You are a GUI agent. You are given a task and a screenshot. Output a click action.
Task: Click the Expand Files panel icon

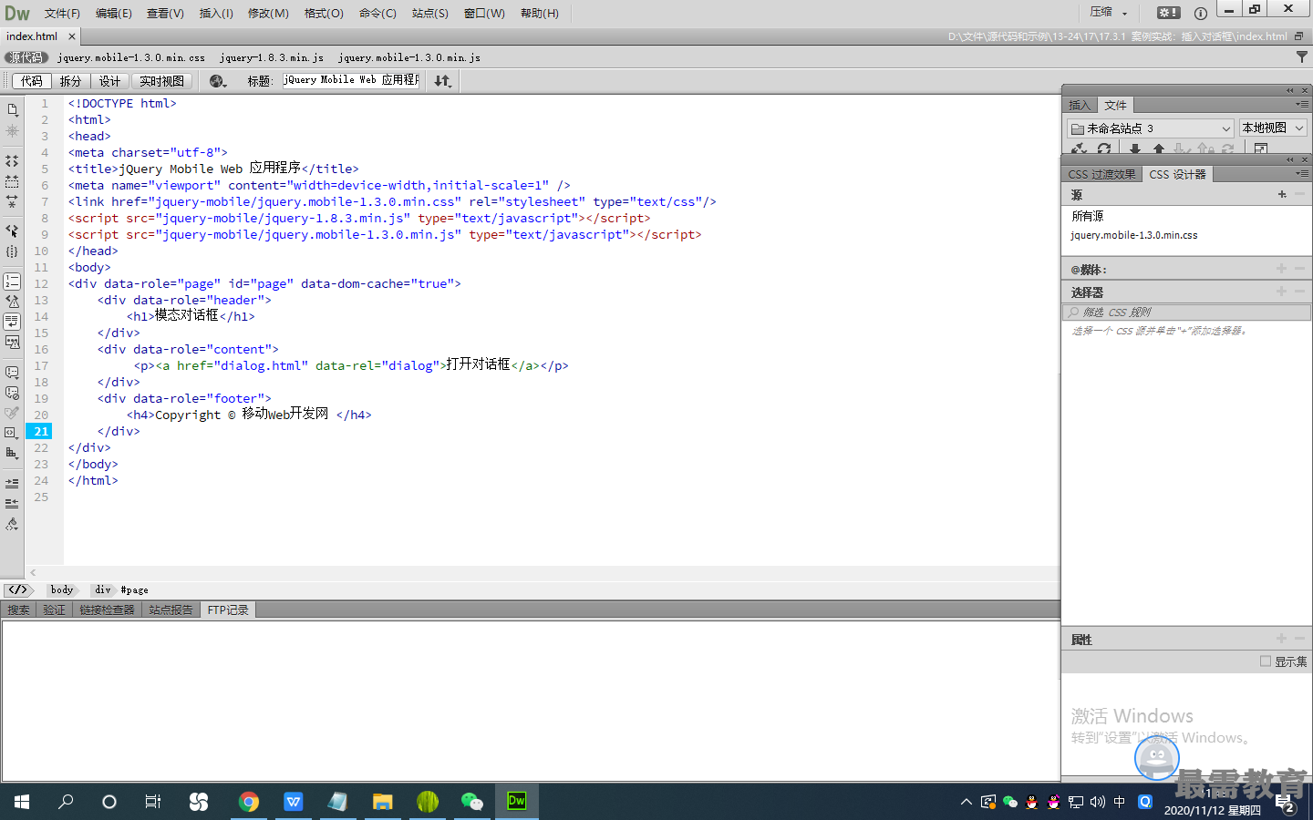pyautogui.click(x=1261, y=149)
